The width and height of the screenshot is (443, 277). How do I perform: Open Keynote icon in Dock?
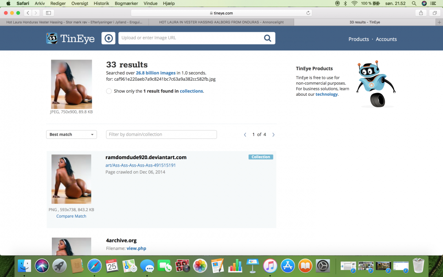[x=253, y=266]
